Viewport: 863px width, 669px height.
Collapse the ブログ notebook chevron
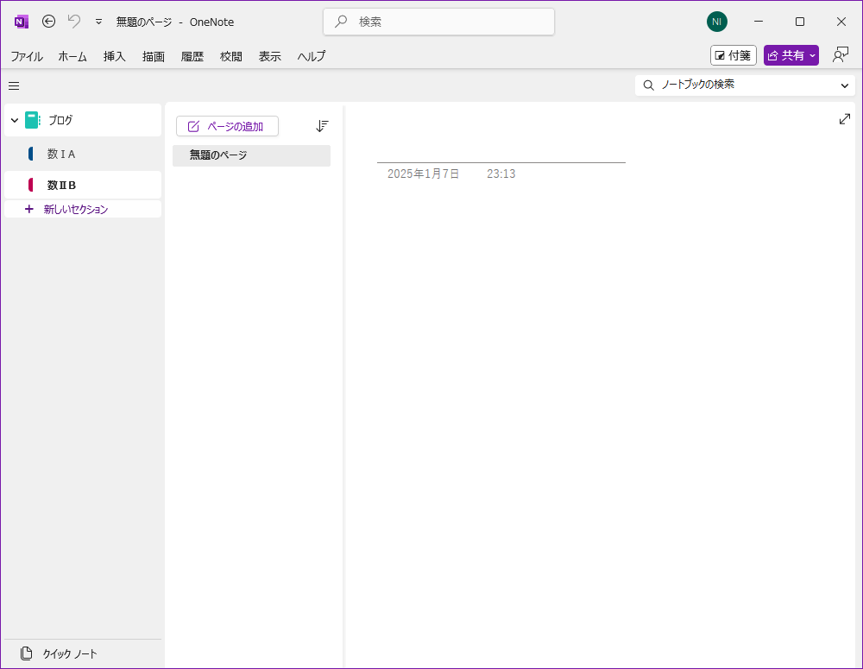(15, 121)
